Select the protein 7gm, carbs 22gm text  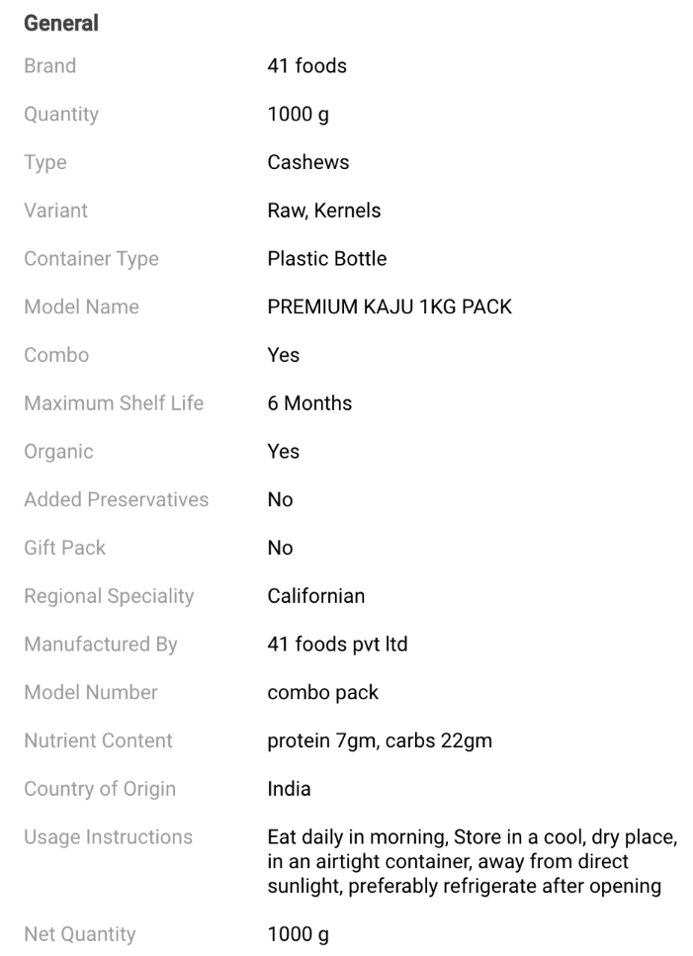pos(380,740)
